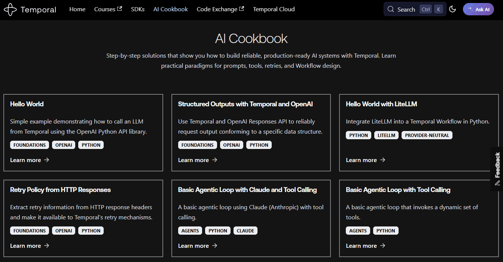This screenshot has width=503, height=262.
Task: Click external-link icon next to Courses
Action: [x=119, y=9]
